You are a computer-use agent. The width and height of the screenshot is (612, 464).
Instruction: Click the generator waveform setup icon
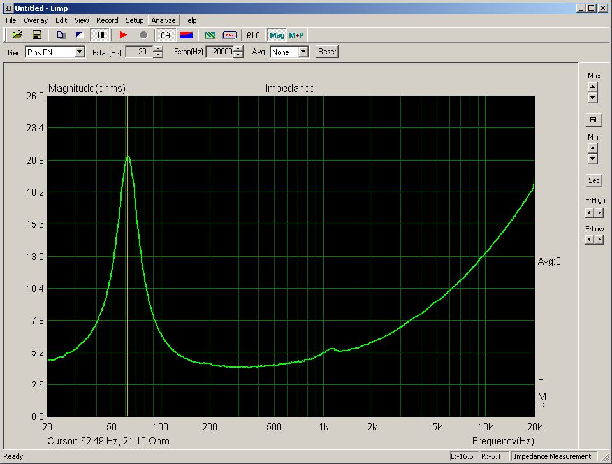(229, 35)
